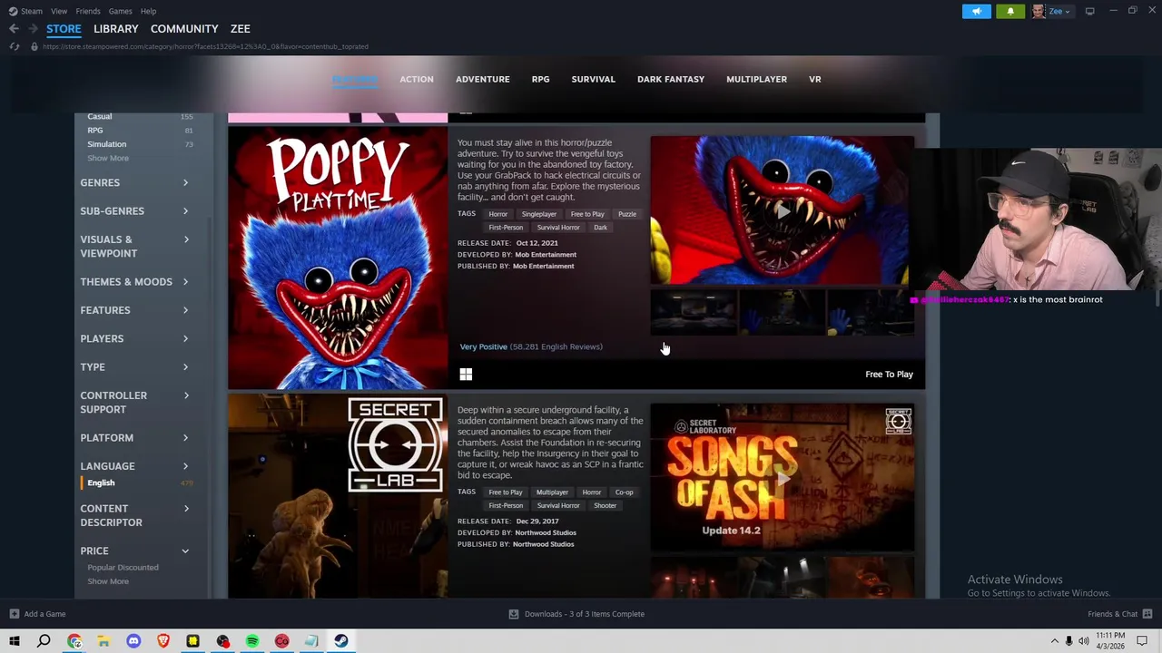
Task: Switch to Big Picture mode via the monitor icon
Action: 1089,11
